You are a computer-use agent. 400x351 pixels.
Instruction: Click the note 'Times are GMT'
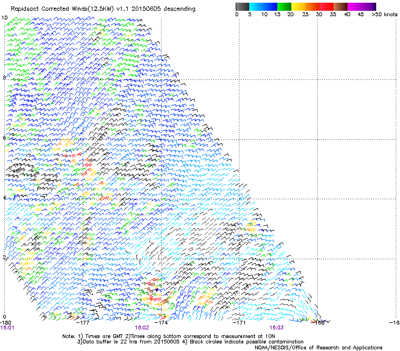coord(105,336)
